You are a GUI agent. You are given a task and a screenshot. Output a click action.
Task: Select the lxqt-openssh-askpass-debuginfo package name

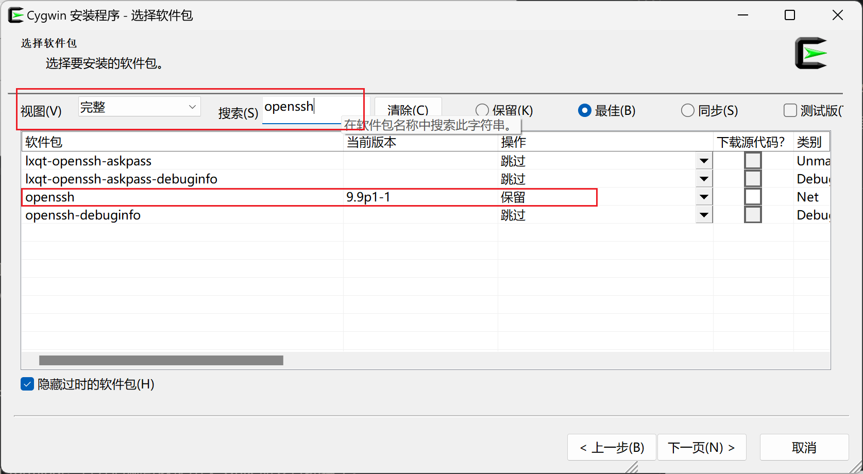121,179
